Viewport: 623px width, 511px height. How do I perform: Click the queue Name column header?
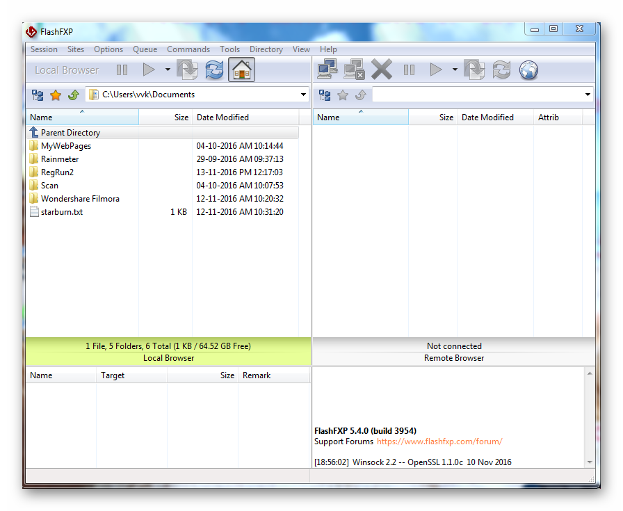pyautogui.click(x=61, y=375)
